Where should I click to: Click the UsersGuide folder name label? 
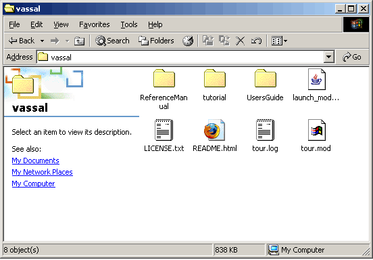[266, 97]
